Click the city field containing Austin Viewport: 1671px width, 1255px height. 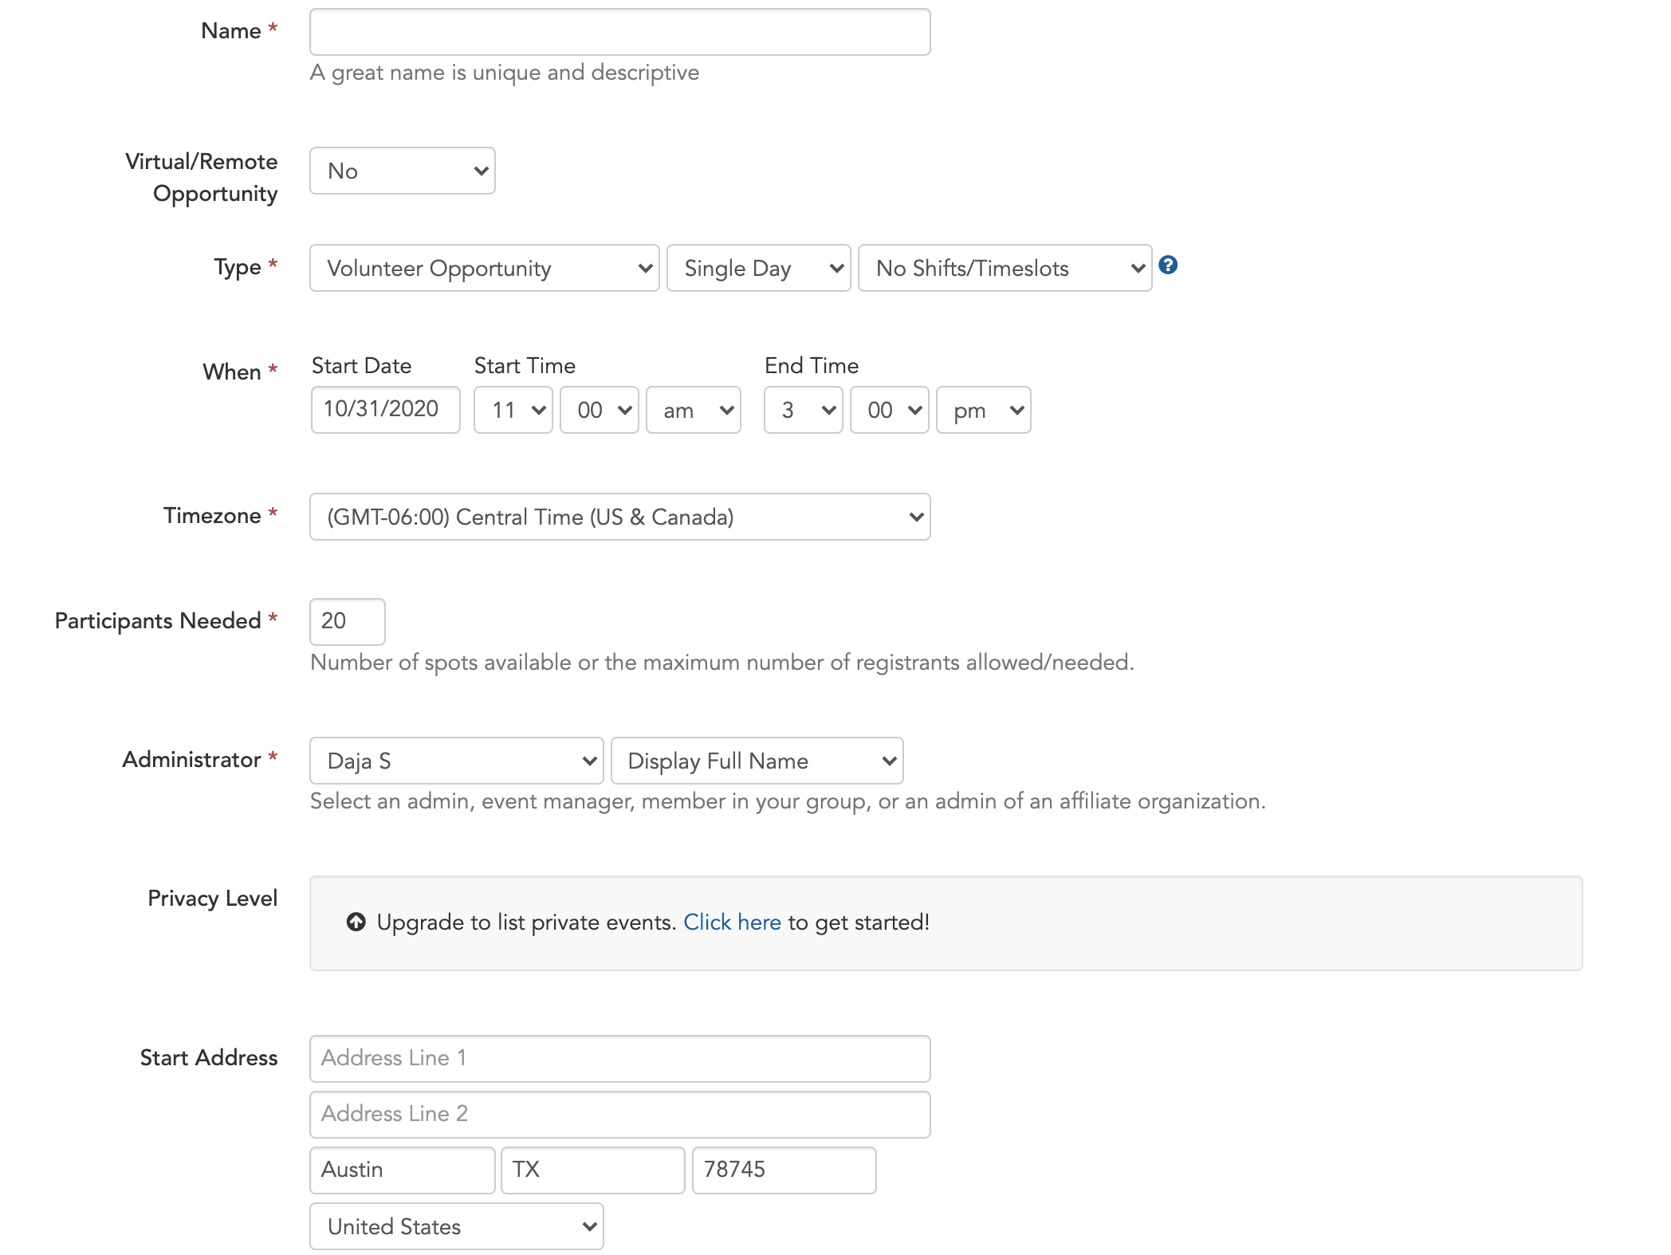pos(402,1170)
